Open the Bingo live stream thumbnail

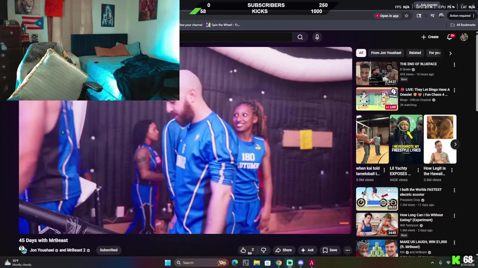pyautogui.click(x=377, y=99)
